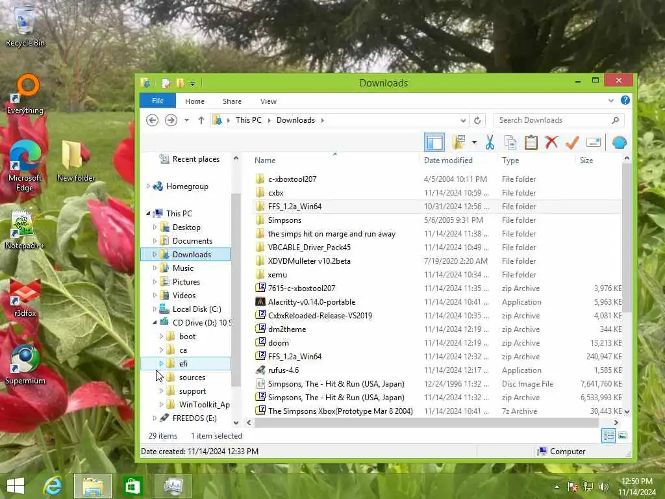Click the Forward navigation arrow
Viewport: 665px width, 499px height.
pyautogui.click(x=171, y=120)
